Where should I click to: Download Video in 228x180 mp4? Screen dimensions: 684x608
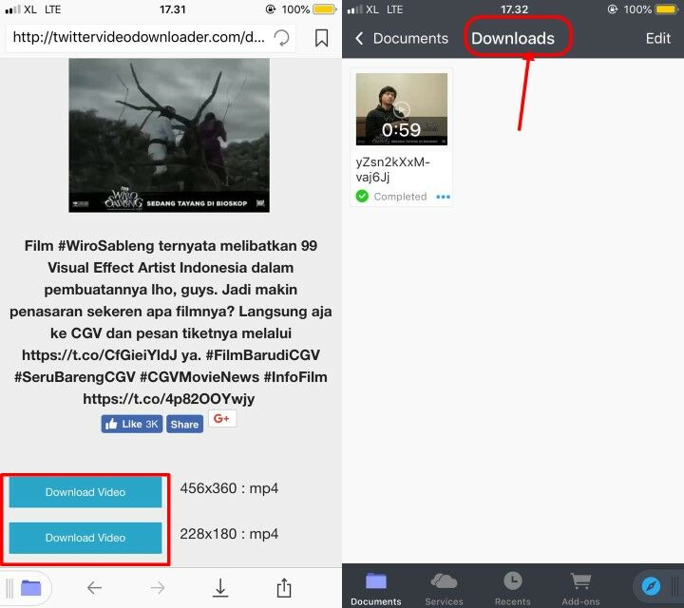click(85, 538)
